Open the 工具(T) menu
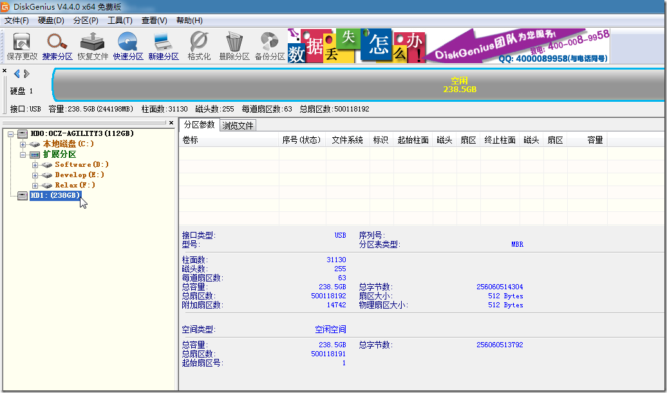Screen dimensions: 667x393 120,21
